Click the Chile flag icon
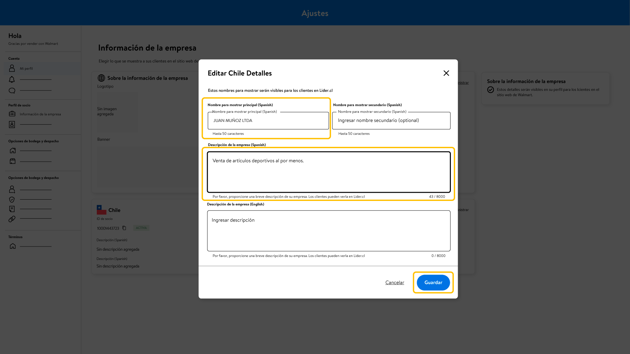The image size is (630, 354). pos(101,210)
